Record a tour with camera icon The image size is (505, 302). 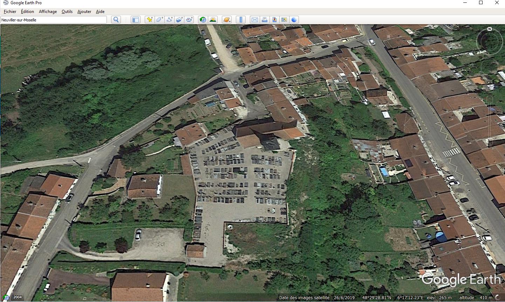click(189, 20)
